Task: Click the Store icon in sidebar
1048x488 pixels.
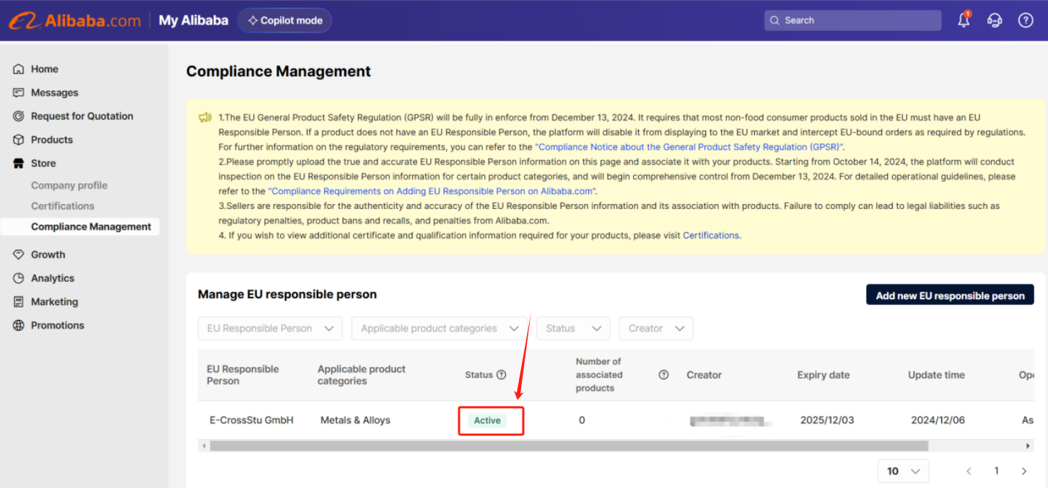Action: [19, 164]
